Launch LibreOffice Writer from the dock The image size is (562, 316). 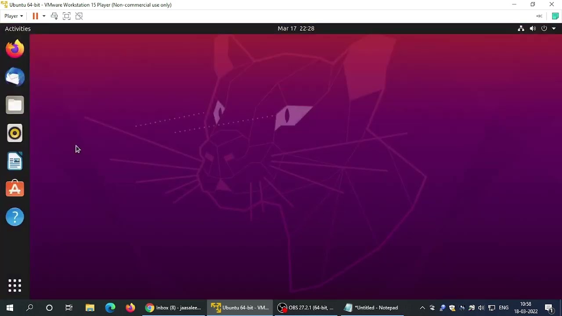point(15,161)
